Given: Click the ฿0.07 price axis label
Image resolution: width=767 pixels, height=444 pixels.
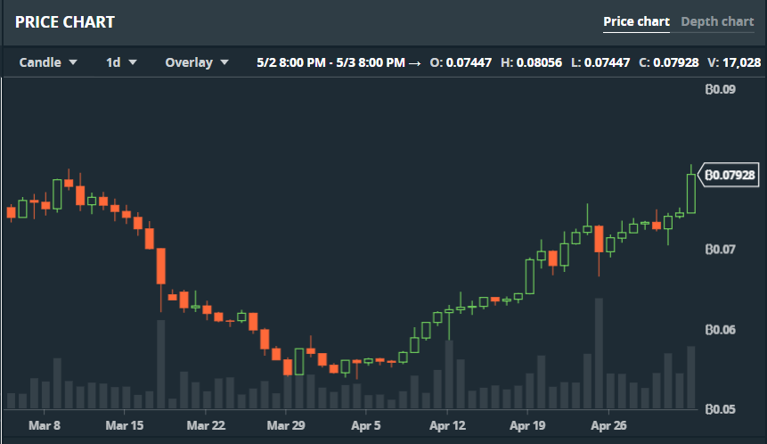Looking at the screenshot, I should pyautogui.click(x=720, y=249).
